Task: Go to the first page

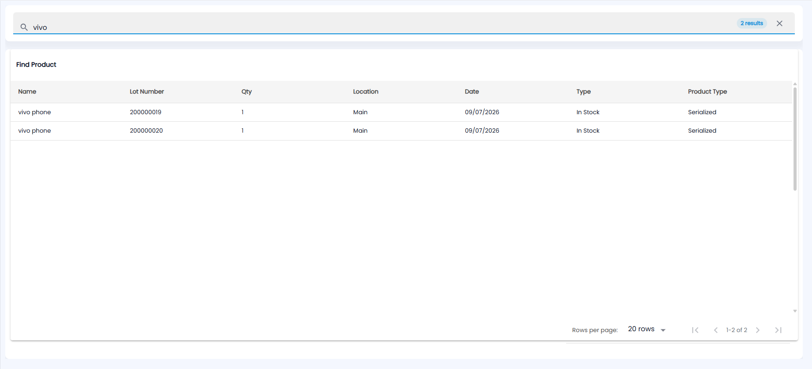Action: [695, 330]
